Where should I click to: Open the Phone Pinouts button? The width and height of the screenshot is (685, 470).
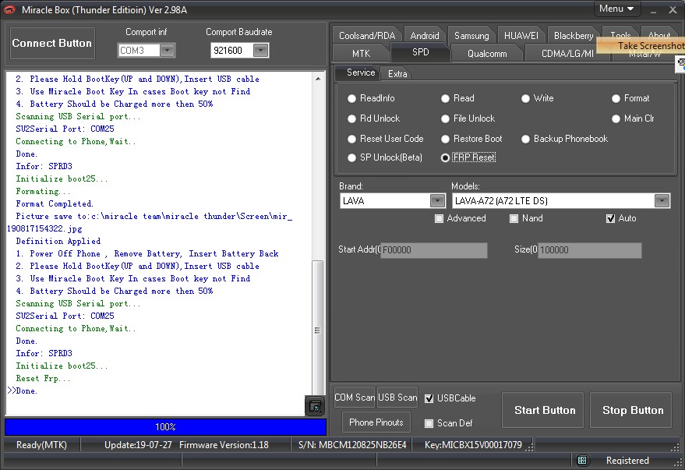point(376,422)
